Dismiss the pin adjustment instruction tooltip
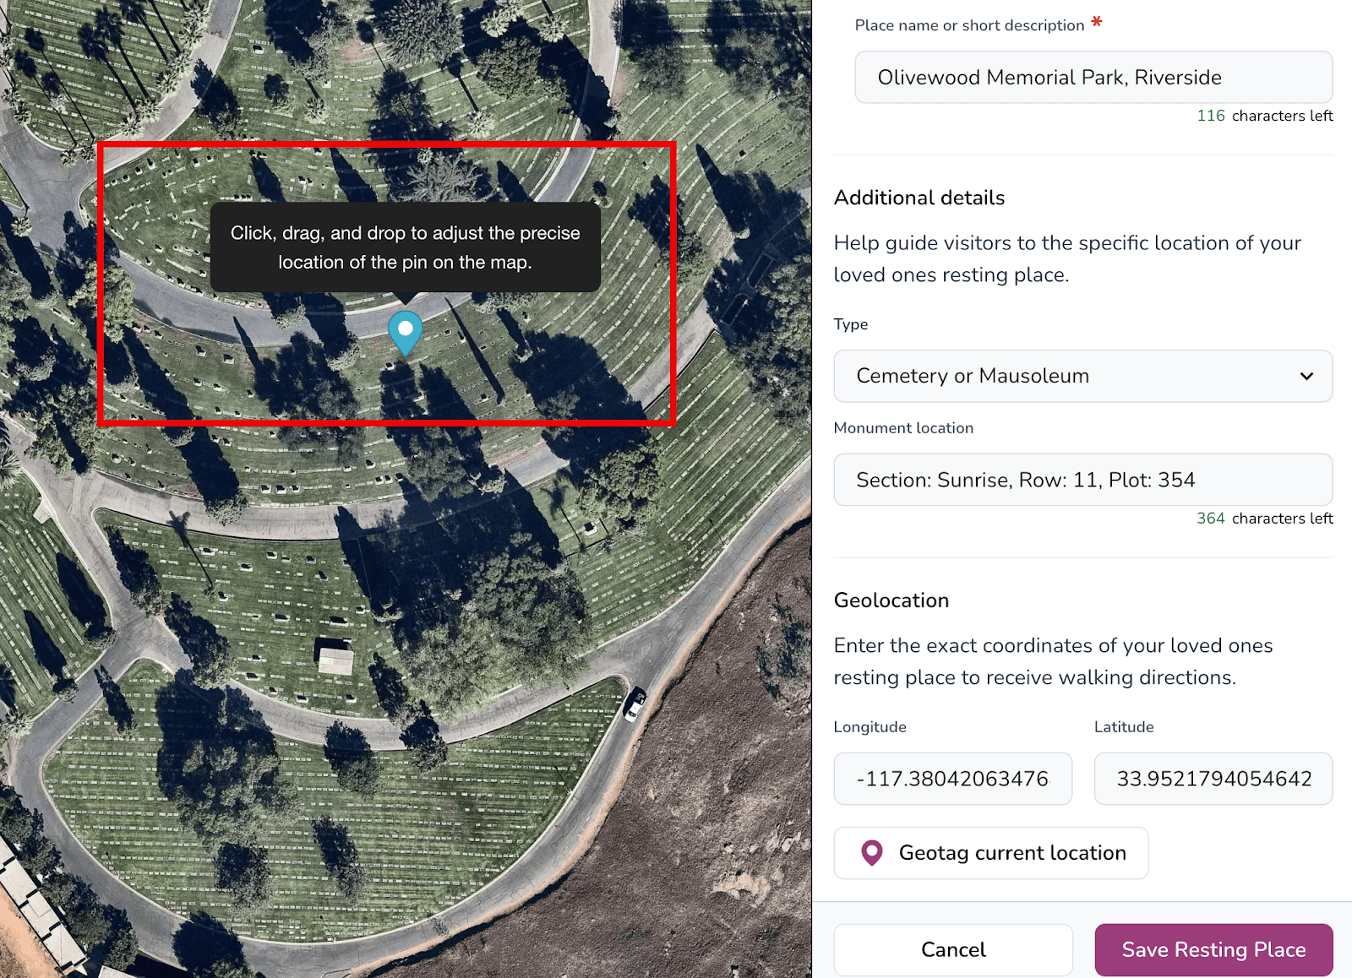 [405, 247]
